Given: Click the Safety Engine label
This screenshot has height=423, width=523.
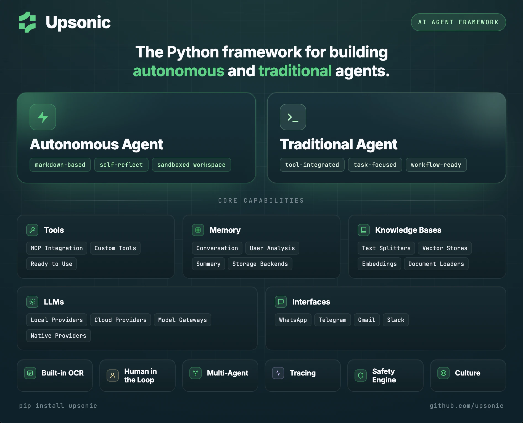Looking at the screenshot, I should point(384,376).
